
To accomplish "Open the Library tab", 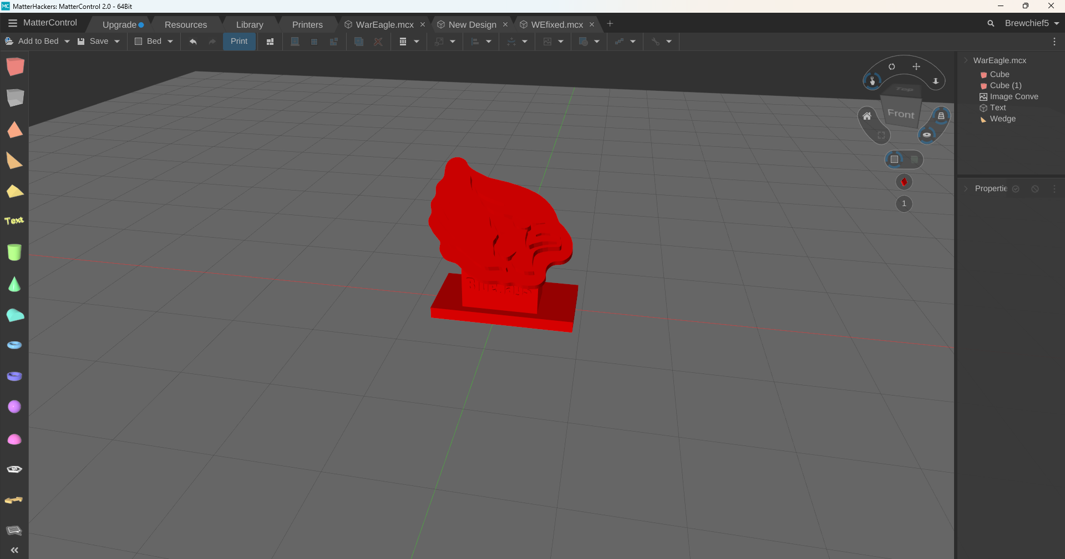I will [250, 24].
